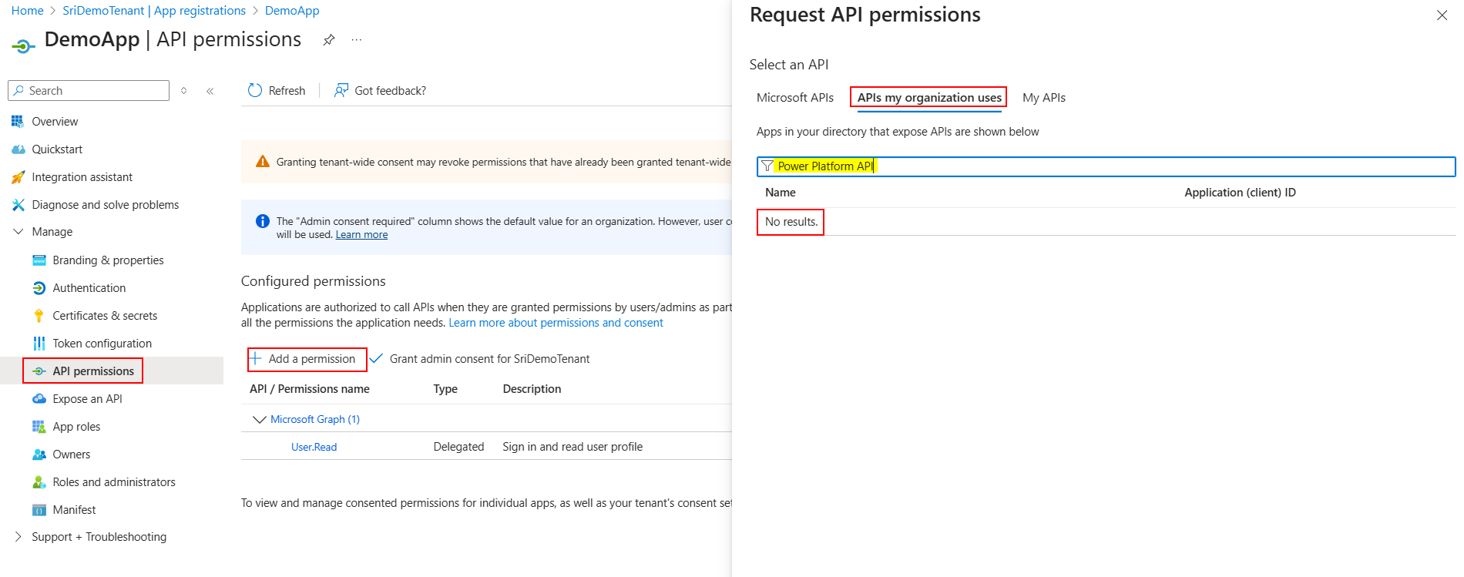Click the Configured permissions heading
Viewport: 1464px width, 577px height.
pos(313,281)
